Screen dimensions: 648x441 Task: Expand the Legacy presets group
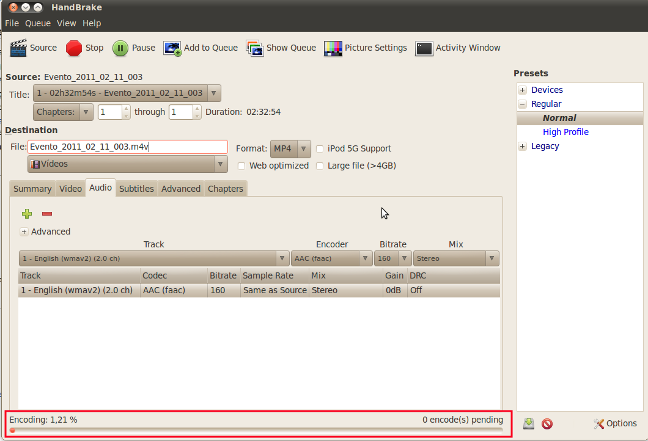523,146
